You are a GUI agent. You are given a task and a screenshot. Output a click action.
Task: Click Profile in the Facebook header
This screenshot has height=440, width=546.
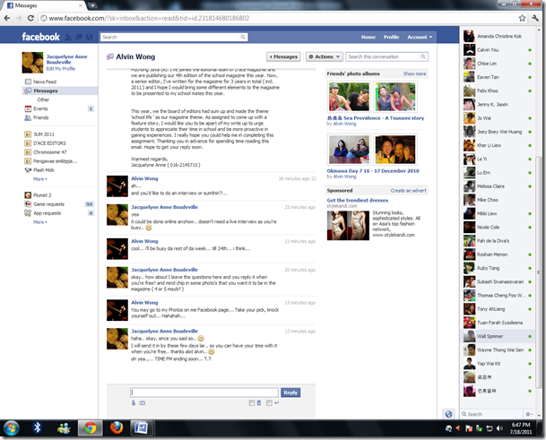(x=392, y=37)
